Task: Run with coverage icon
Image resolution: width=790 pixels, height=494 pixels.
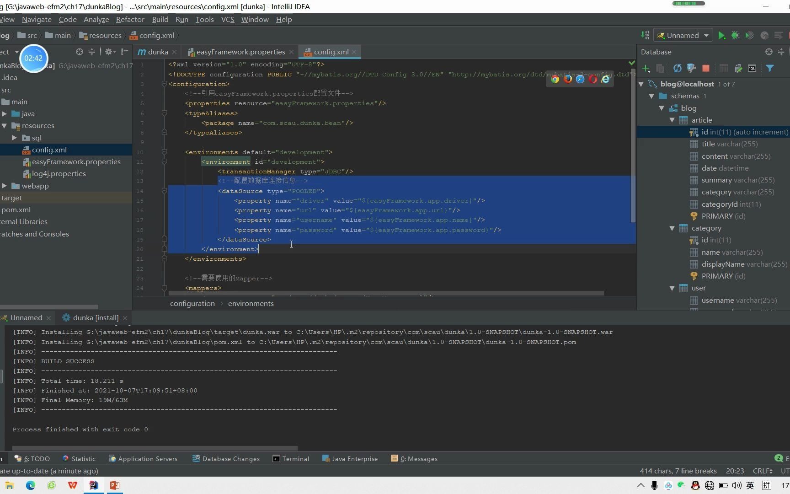Action: pos(749,36)
